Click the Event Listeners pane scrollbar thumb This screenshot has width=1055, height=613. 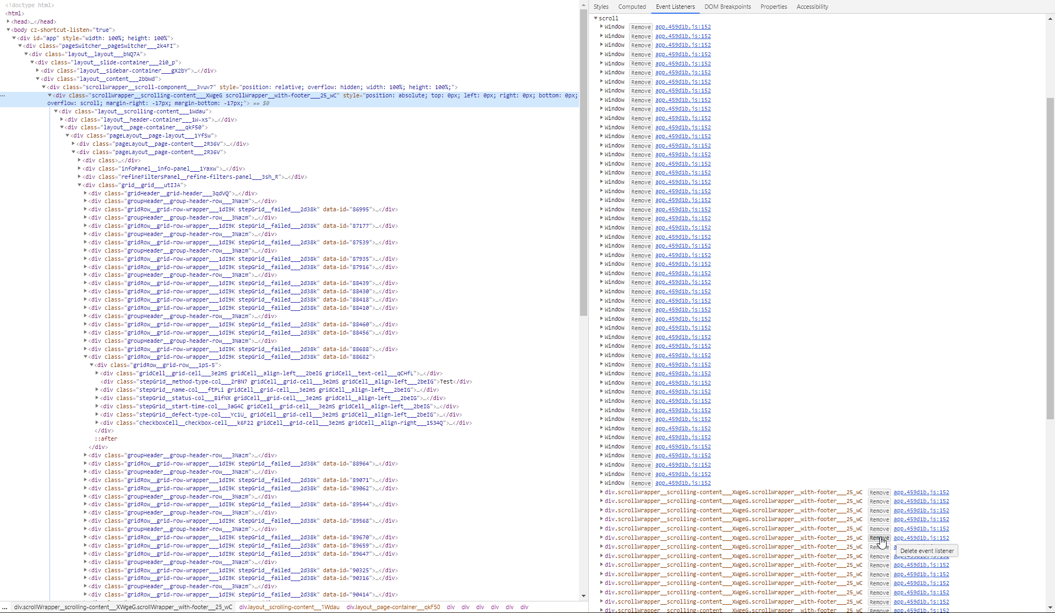click(x=1050, y=259)
